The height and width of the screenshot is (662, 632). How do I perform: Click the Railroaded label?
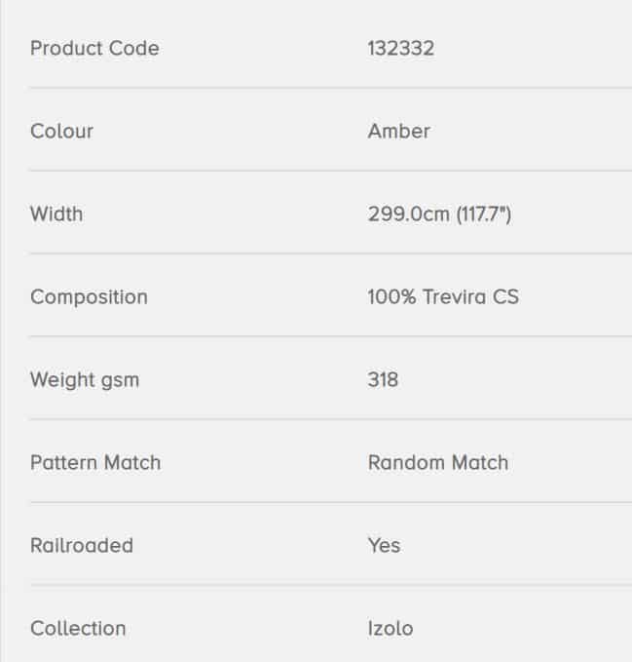click(82, 545)
